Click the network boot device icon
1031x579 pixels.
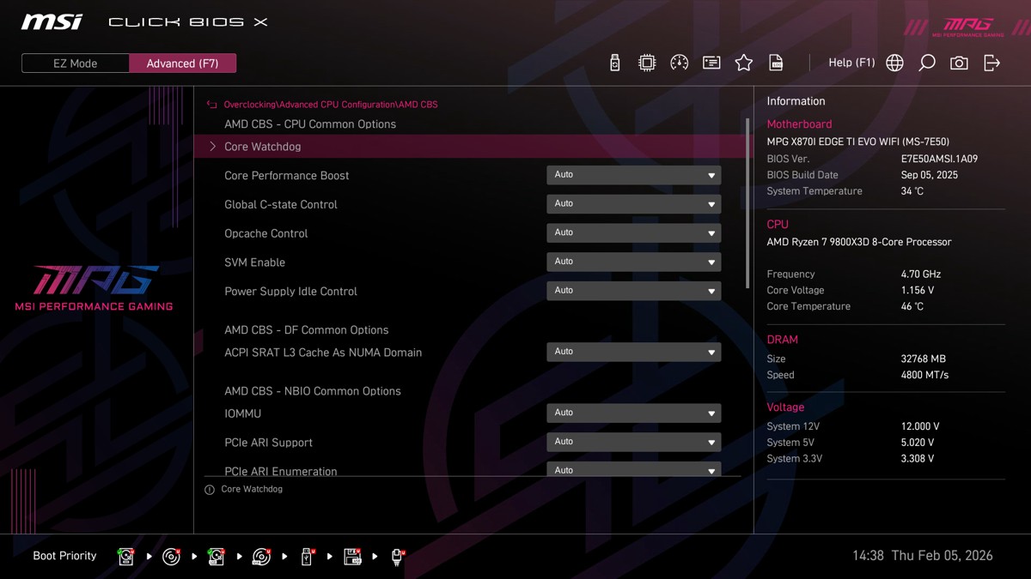(397, 557)
